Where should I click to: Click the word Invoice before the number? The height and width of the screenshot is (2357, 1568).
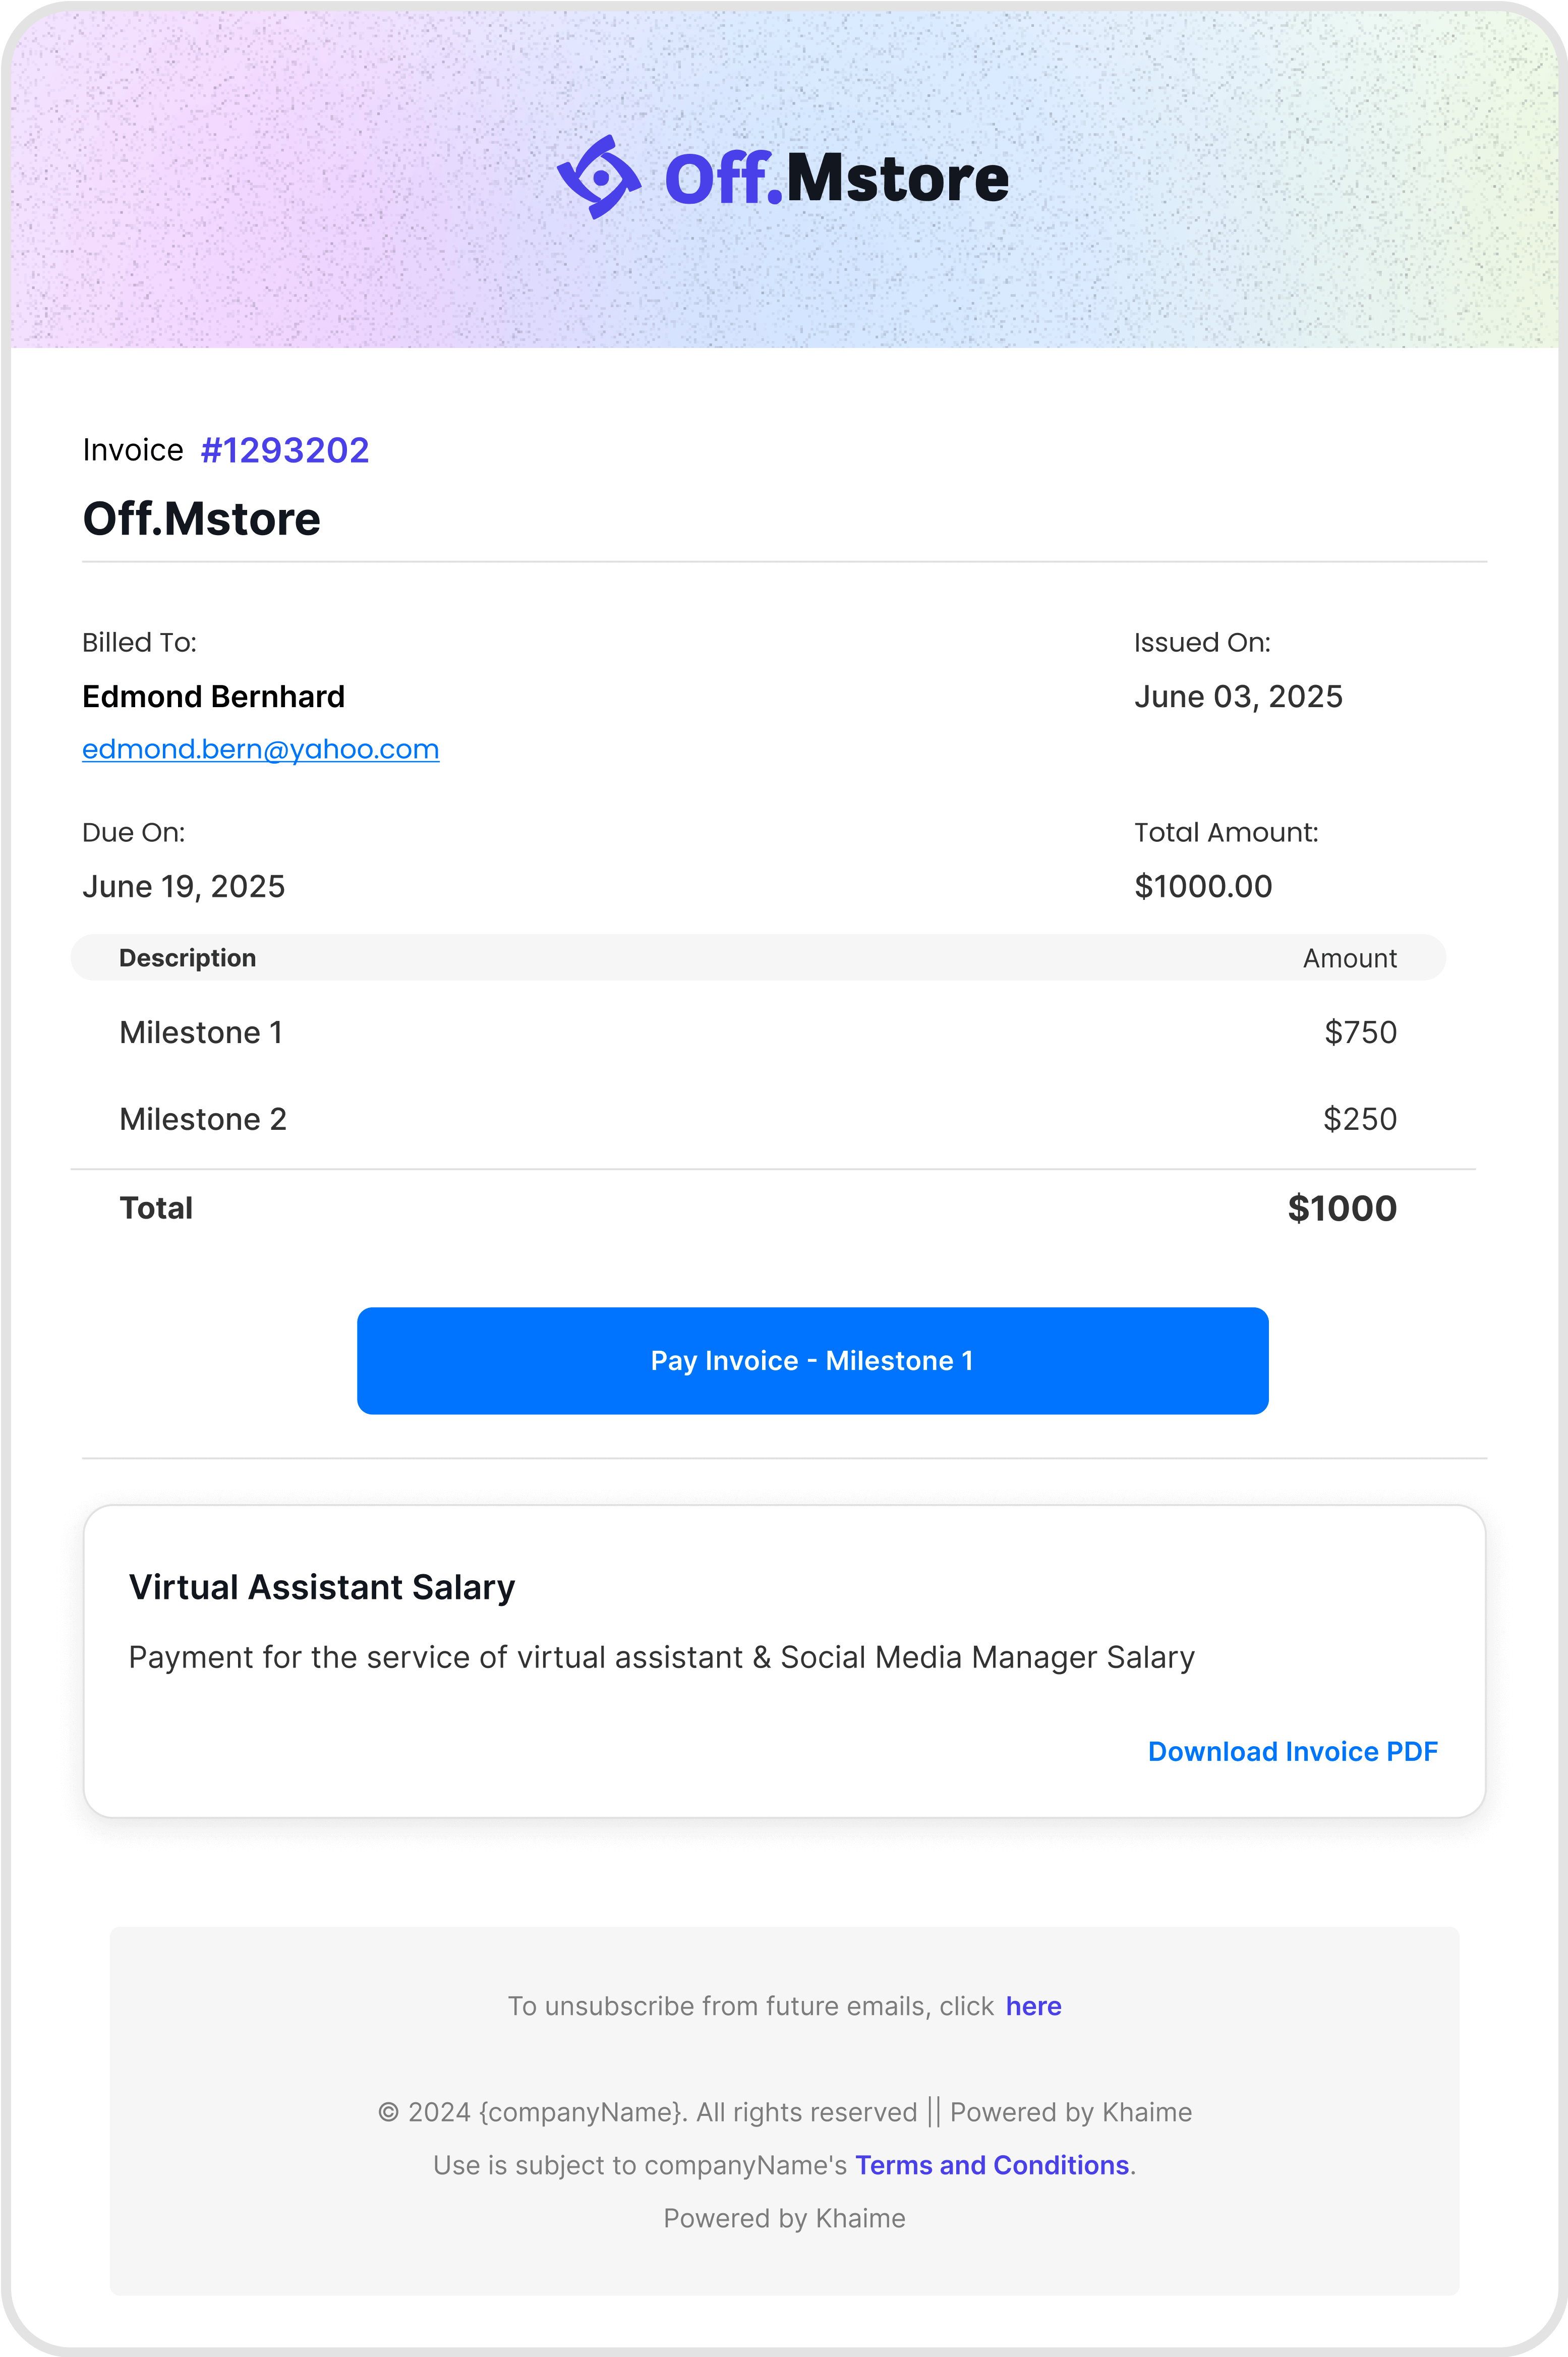133,450
